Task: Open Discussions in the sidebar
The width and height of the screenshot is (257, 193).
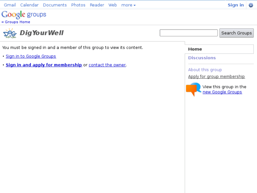Action: 202,58
